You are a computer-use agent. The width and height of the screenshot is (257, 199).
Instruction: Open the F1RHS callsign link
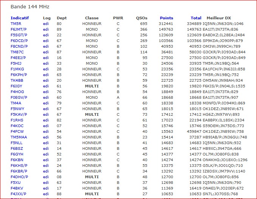coord(17,120)
